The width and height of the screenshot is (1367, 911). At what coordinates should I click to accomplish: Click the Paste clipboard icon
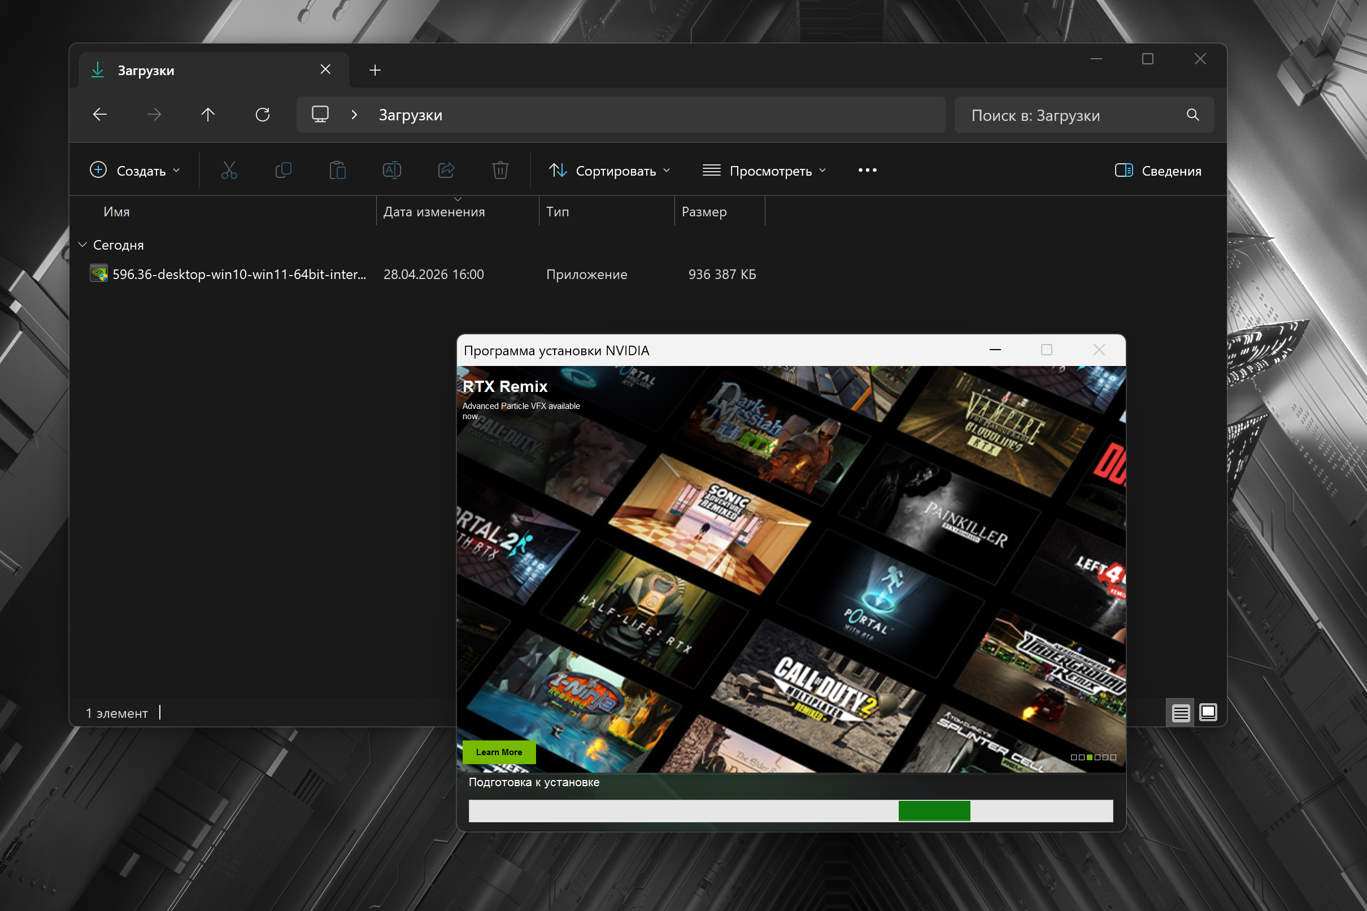338,170
